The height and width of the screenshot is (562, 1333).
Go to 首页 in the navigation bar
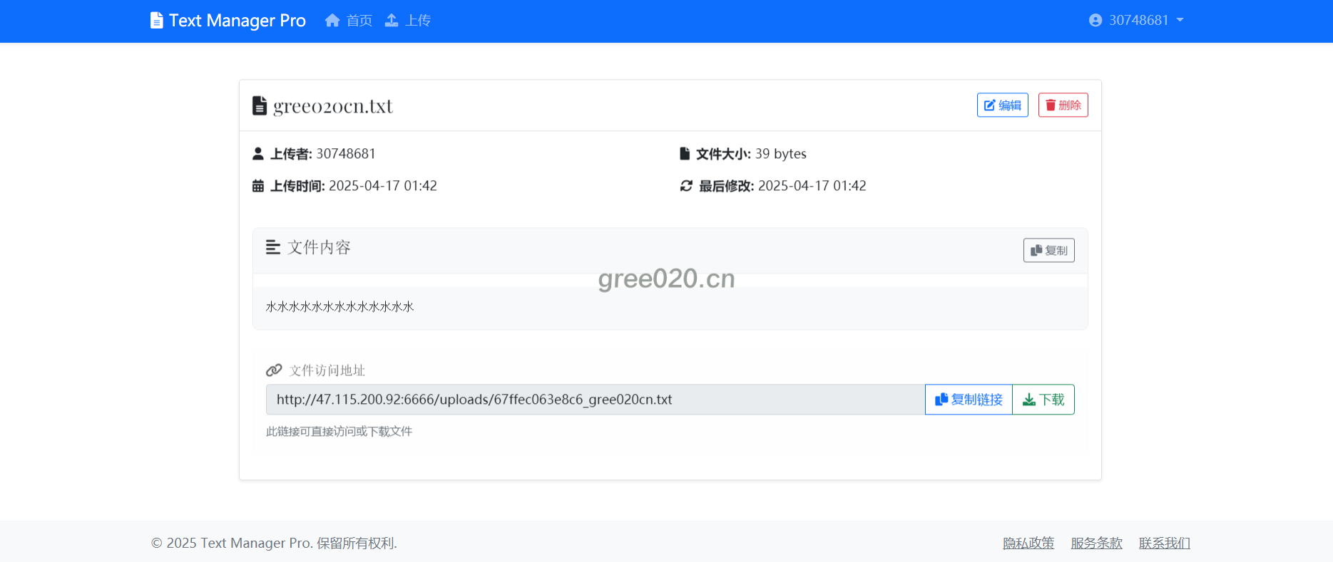point(359,21)
